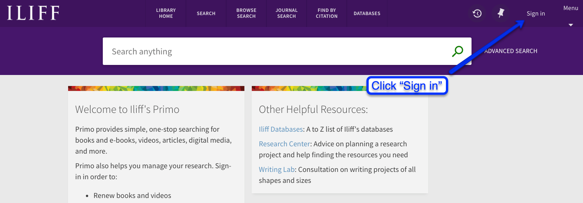Open the search history icon
The height and width of the screenshot is (203, 583).
click(x=477, y=13)
